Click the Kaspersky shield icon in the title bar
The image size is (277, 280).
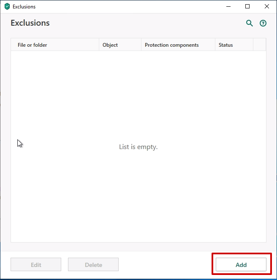pyautogui.click(x=7, y=7)
